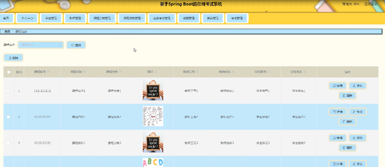This screenshot has height=167, width=385.
Task: Click the 课程分类2 cell
Action: pos(114,117)
